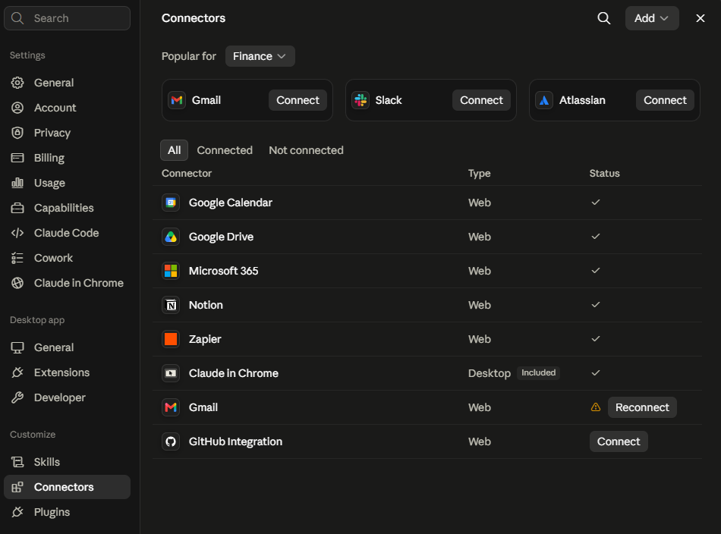This screenshot has width=721, height=534.
Task: Open Claude in Chrome sidebar item
Action: (67, 283)
